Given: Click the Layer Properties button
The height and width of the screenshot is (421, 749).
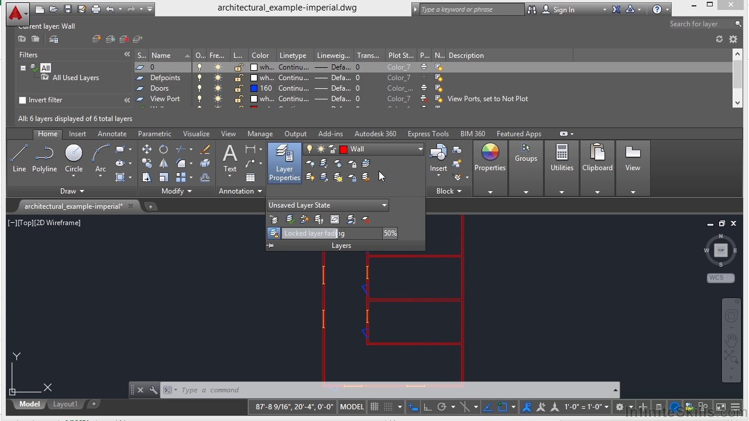Looking at the screenshot, I should point(284,163).
